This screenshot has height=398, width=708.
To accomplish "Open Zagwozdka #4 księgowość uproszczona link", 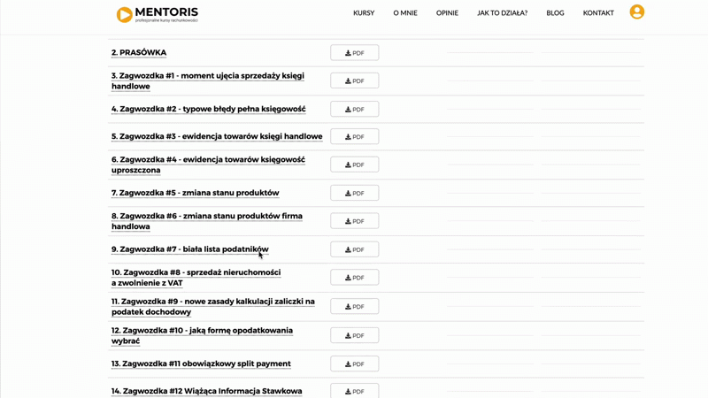I will pos(208,165).
